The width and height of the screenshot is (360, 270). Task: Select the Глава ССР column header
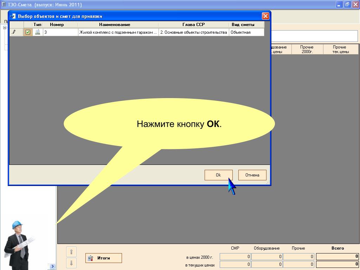tap(194, 25)
